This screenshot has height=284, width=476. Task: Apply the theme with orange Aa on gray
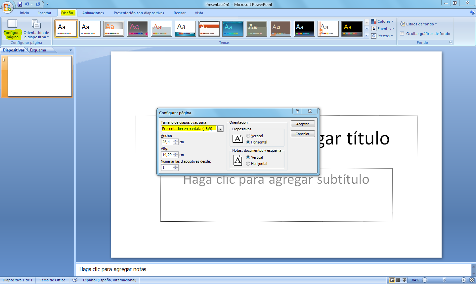coord(114,29)
